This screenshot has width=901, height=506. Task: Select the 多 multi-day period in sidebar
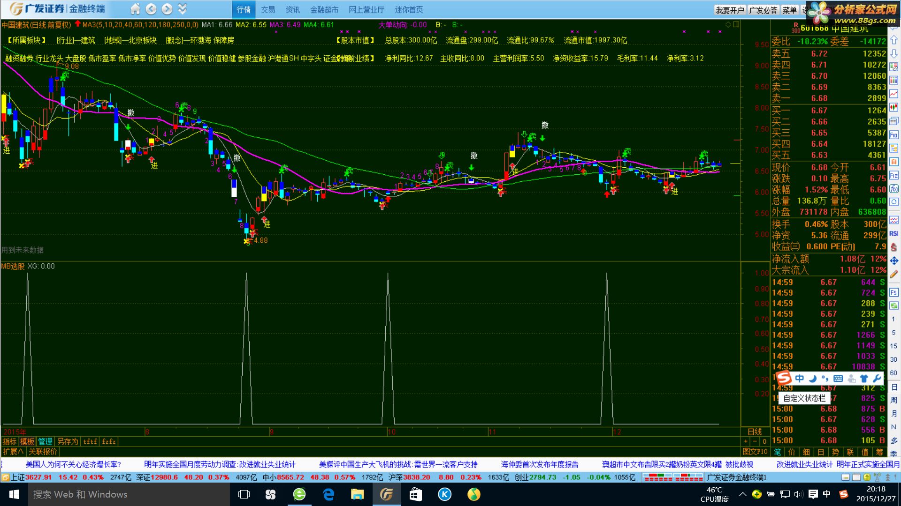(x=894, y=441)
